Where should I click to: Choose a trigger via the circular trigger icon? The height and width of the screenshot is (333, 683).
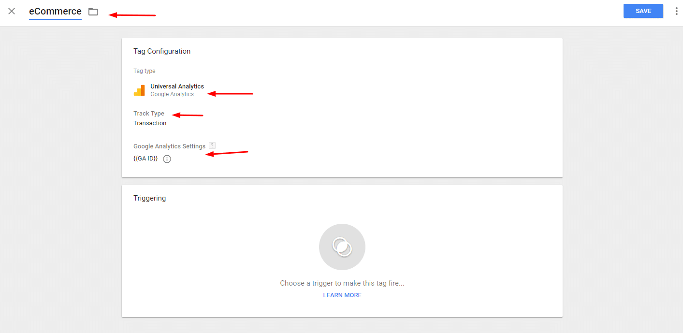coord(342,247)
